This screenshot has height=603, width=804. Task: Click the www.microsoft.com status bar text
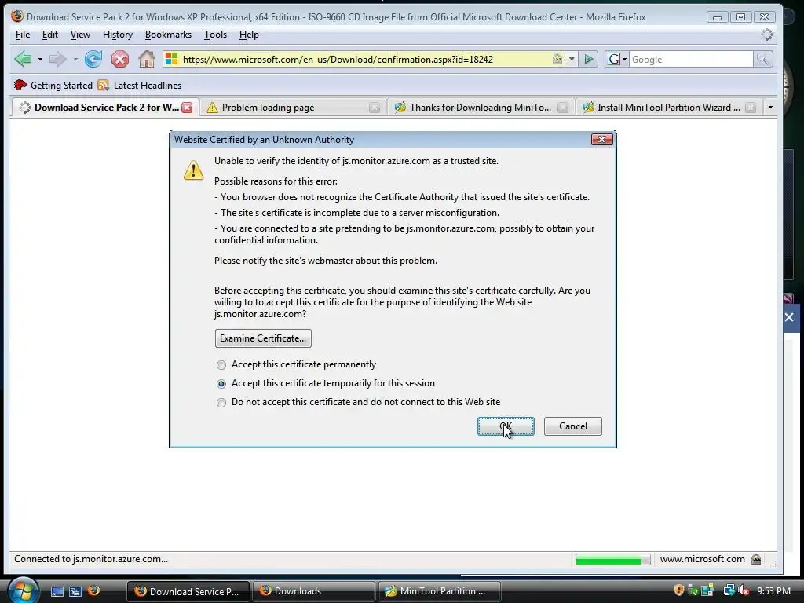point(702,559)
